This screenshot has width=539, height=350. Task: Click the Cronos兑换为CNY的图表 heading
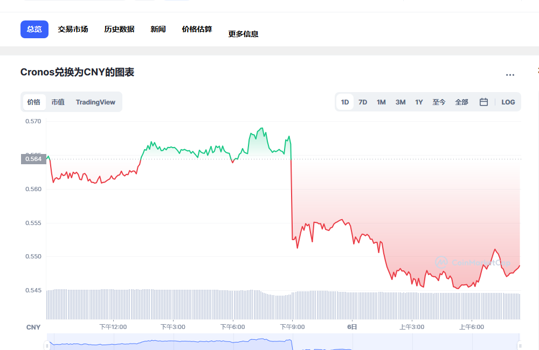click(x=77, y=73)
